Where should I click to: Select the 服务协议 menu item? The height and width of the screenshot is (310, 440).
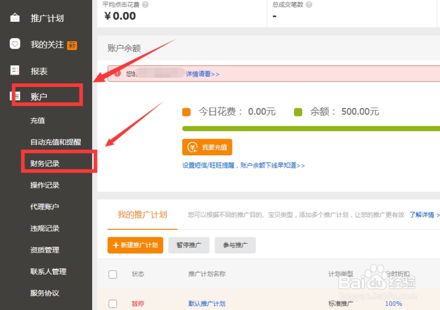tap(44, 293)
